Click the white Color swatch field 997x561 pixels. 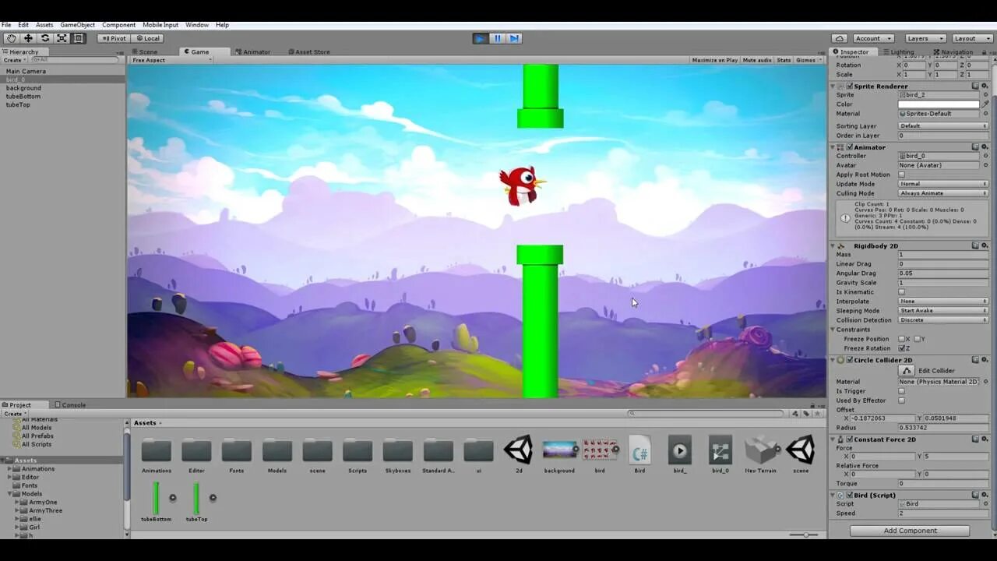pyautogui.click(x=939, y=104)
